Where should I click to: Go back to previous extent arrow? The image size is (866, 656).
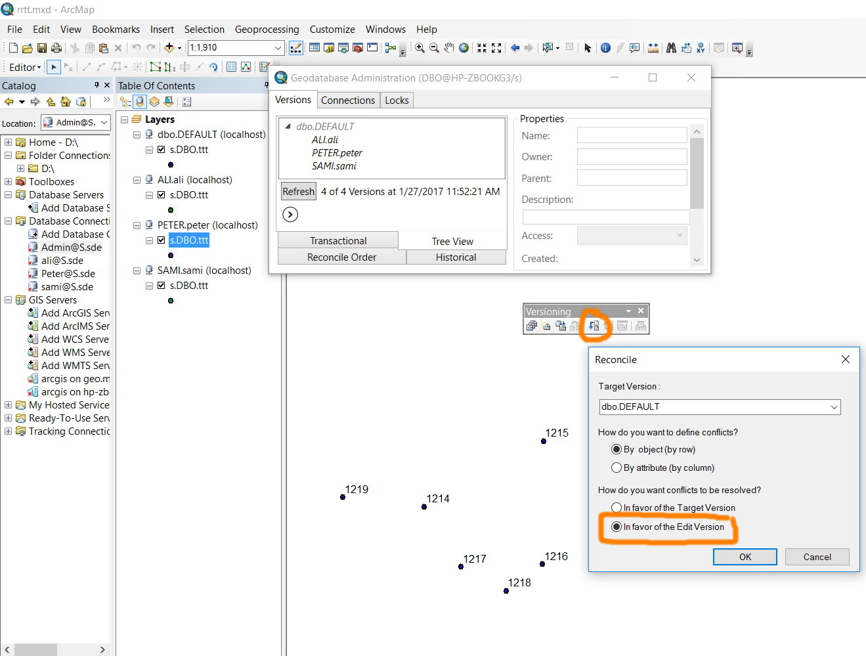pyautogui.click(x=515, y=48)
